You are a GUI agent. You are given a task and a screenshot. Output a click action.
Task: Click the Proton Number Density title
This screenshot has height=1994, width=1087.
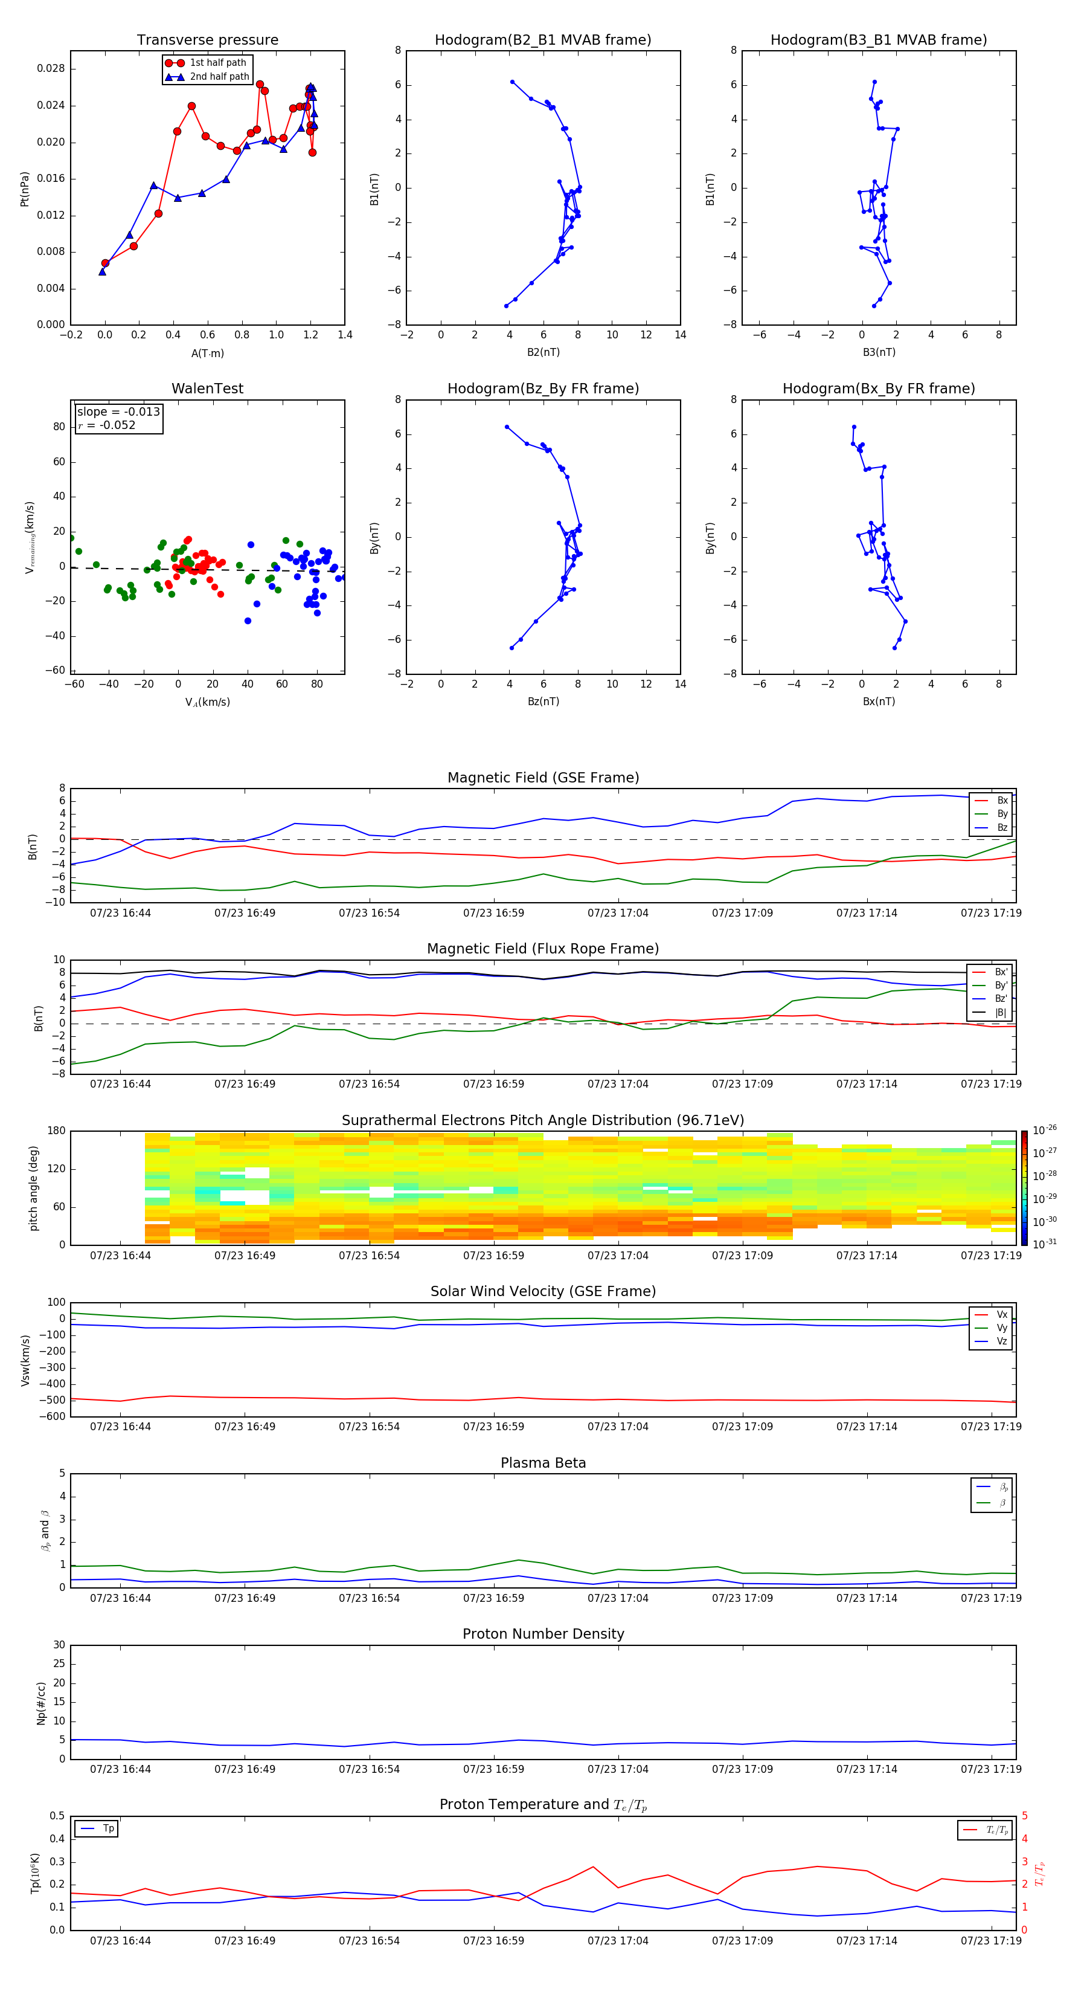point(543,1634)
